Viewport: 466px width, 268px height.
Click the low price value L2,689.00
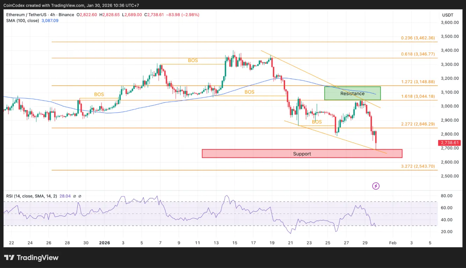pos(132,15)
